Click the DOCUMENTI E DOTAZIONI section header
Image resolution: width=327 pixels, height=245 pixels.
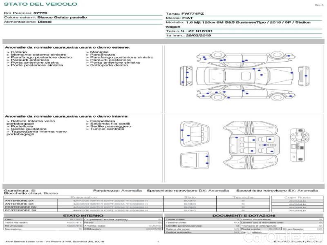click(x=244, y=216)
